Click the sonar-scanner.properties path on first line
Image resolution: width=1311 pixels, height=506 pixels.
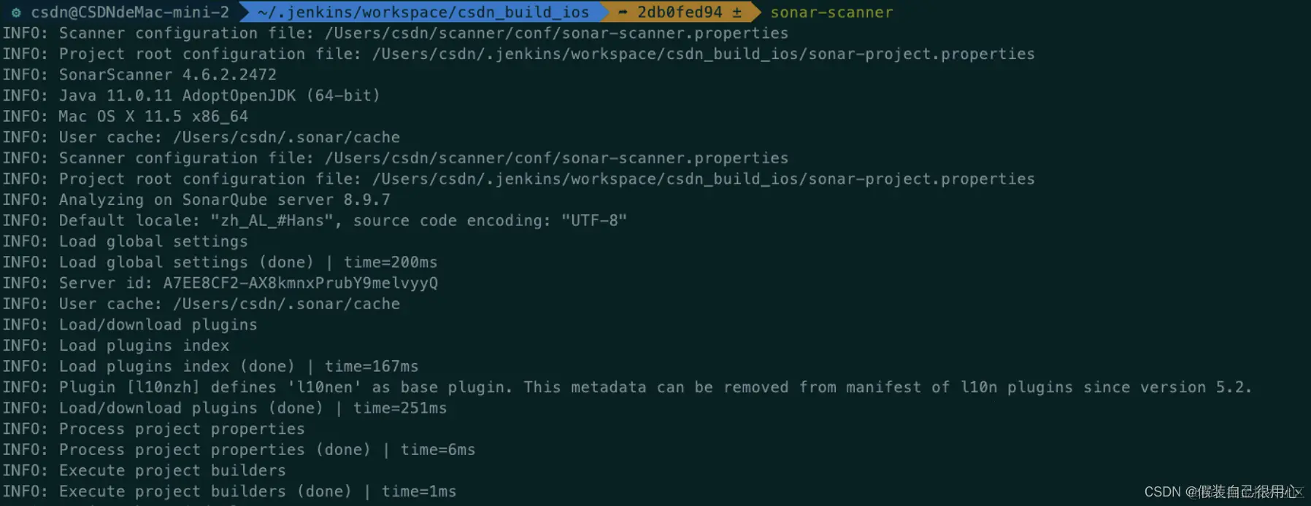(556, 34)
